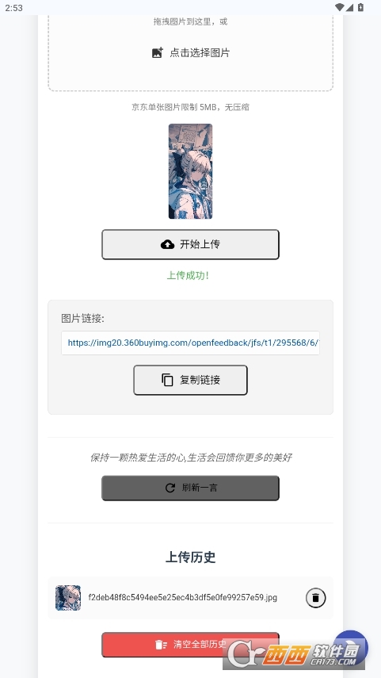
Task: Click the refresh arrow icon
Action: point(170,488)
